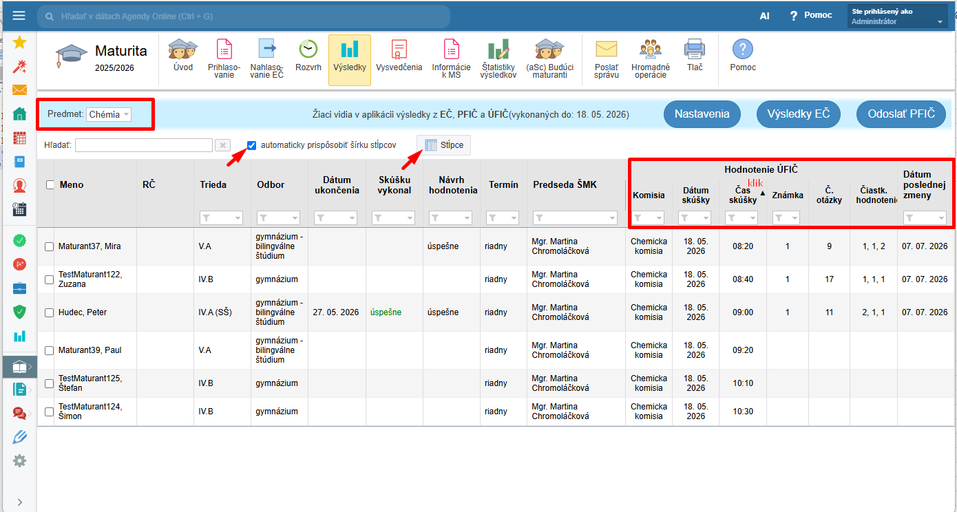The width and height of the screenshot is (957, 512).
Task: Open the dark calendar clock sidebar icon
Action: coord(19,210)
